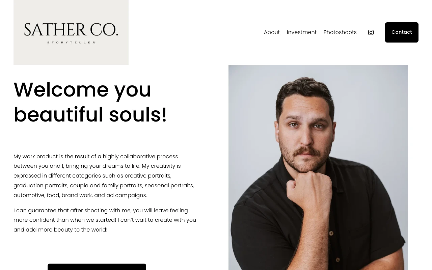Click the word "Welcome" in the heading
Screen dimensions: 432x270
click(x=61, y=90)
